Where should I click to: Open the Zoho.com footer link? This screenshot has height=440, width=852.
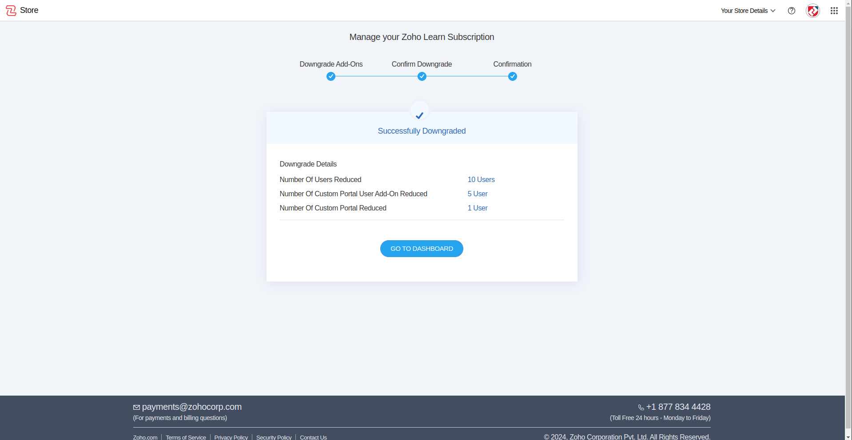(145, 437)
